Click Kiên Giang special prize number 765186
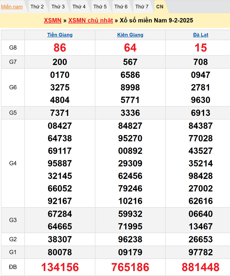 pyautogui.click(x=130, y=267)
